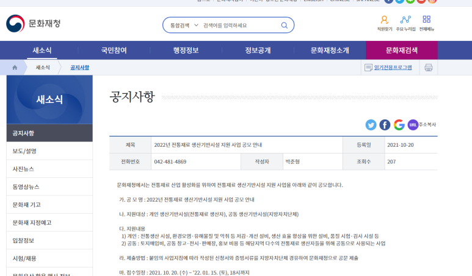Go to home via breadcrumb house icon
This screenshot has width=472, height=276.
[15, 67]
